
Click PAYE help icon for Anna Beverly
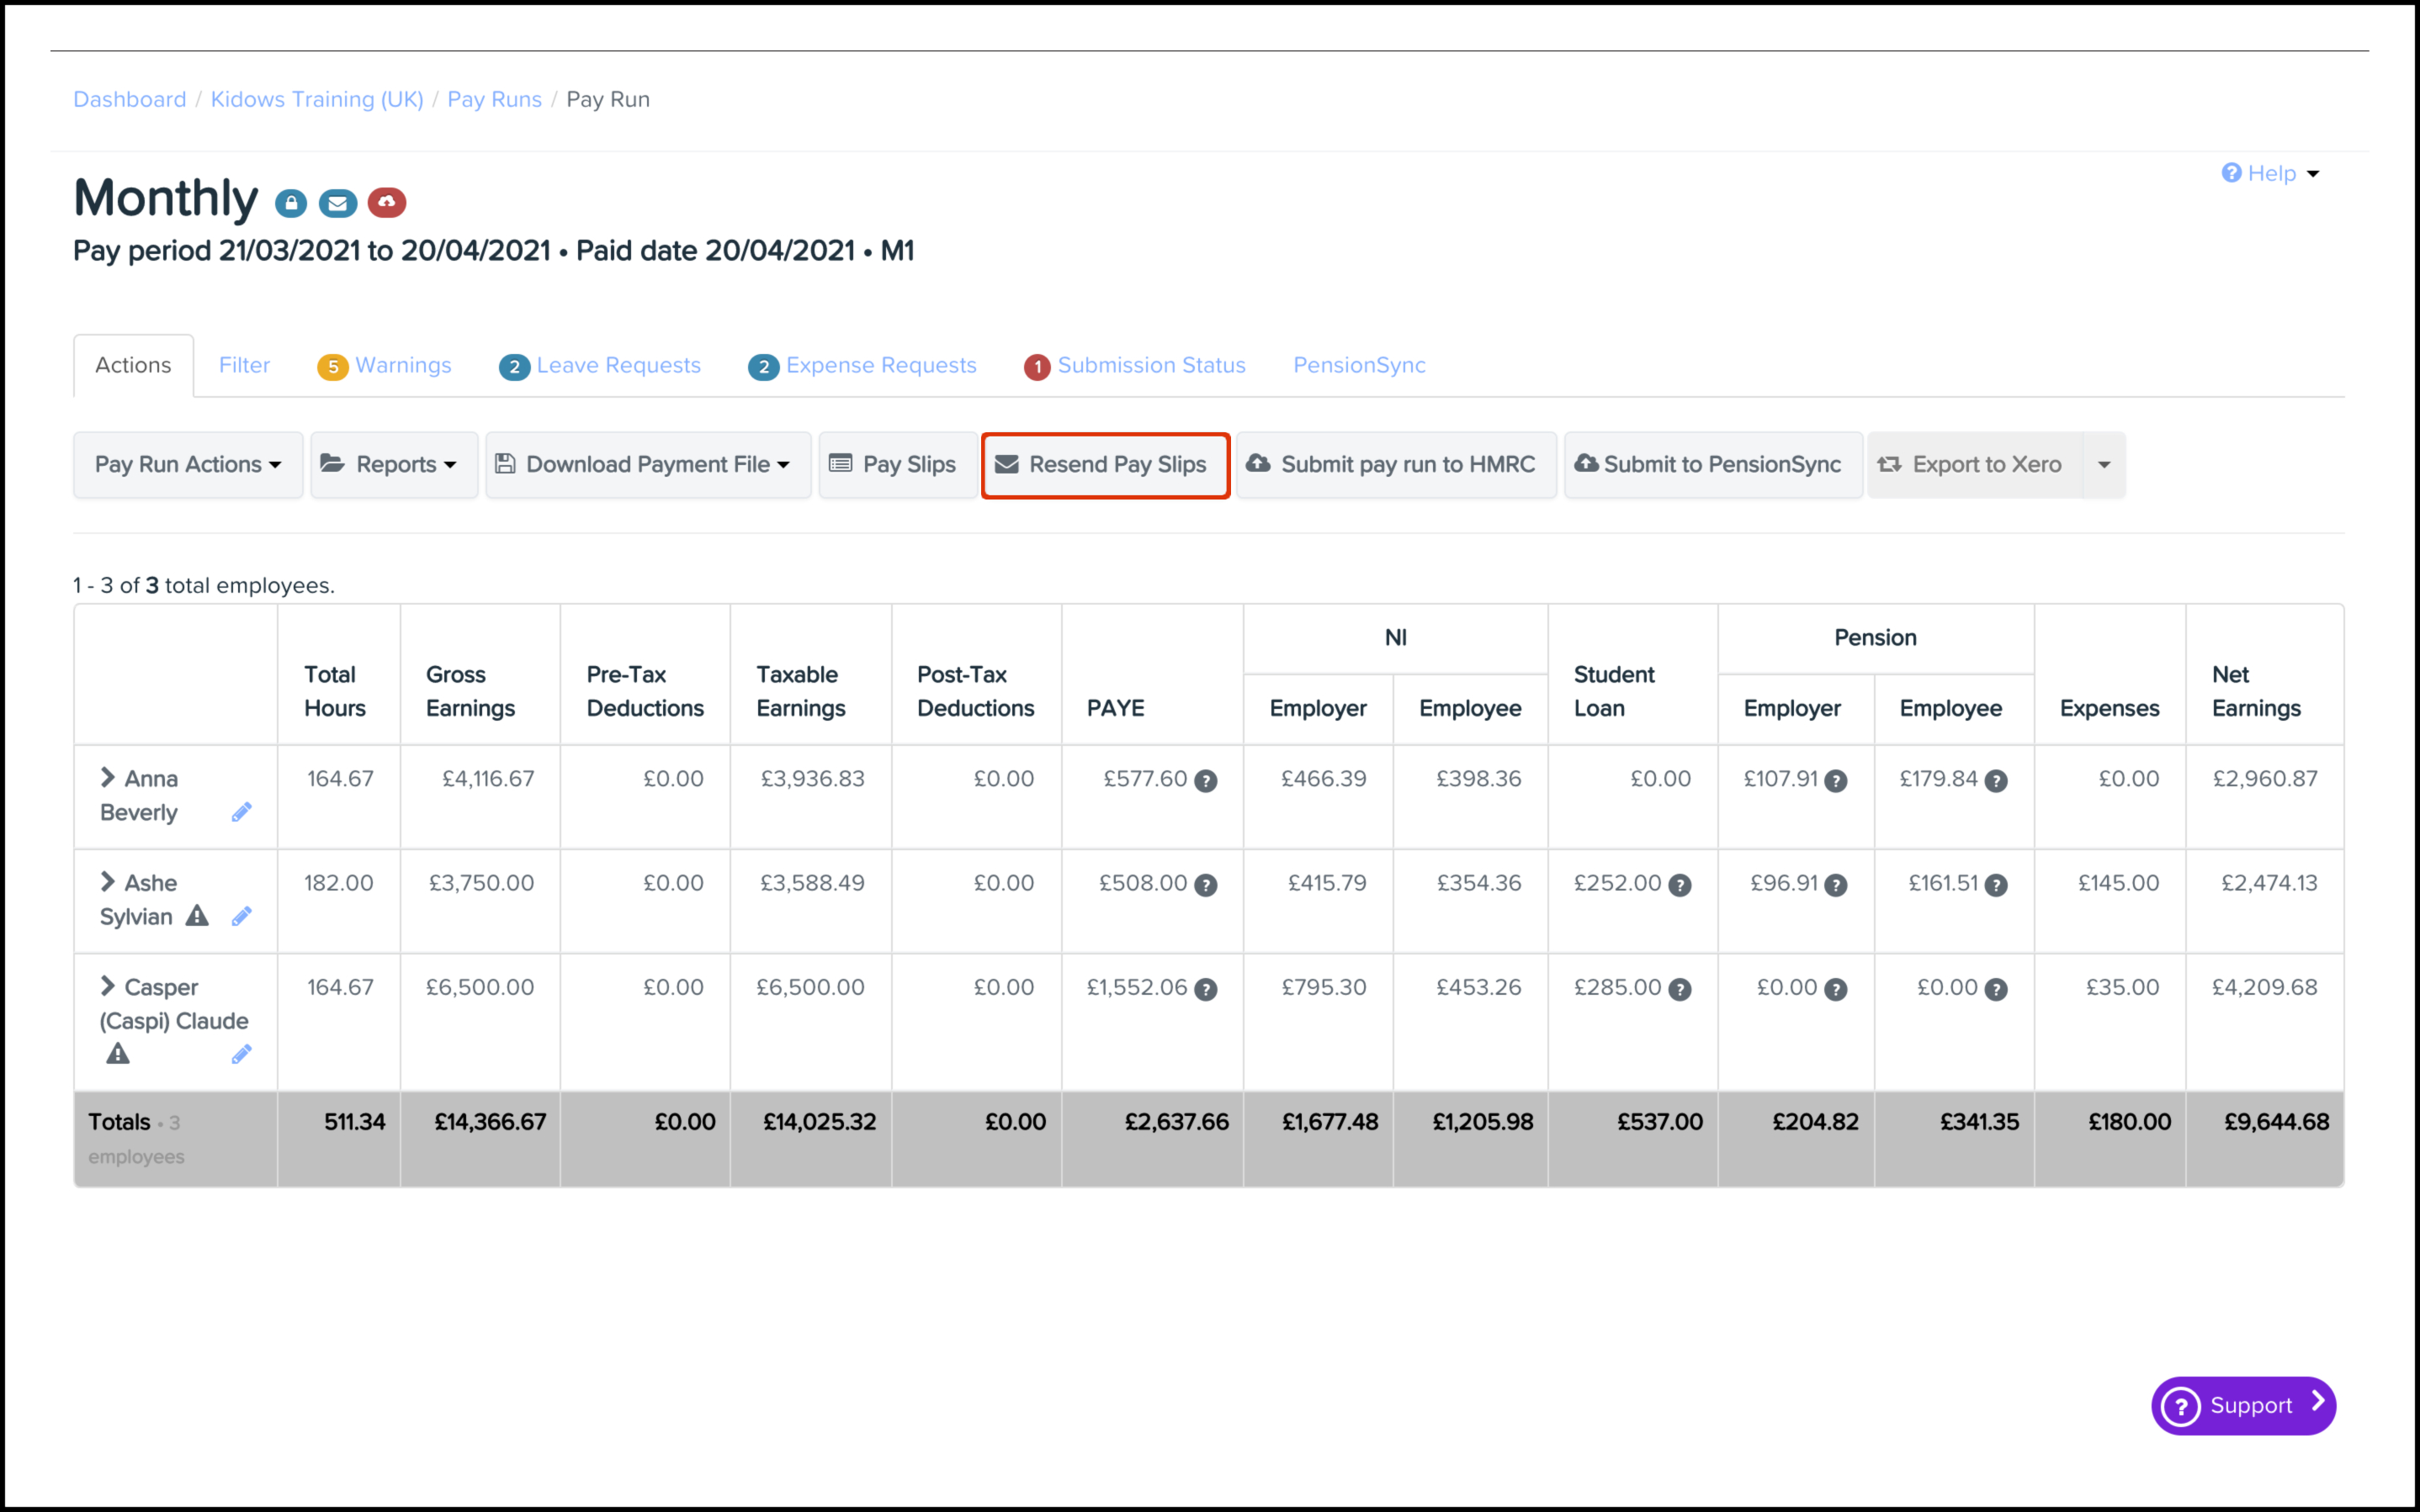pyautogui.click(x=1207, y=781)
